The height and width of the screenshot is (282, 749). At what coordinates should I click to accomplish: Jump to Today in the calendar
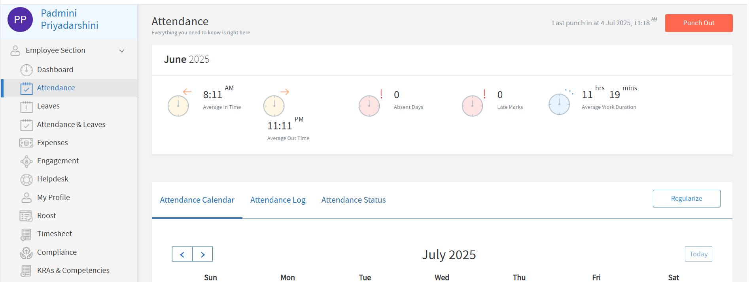pyautogui.click(x=698, y=254)
